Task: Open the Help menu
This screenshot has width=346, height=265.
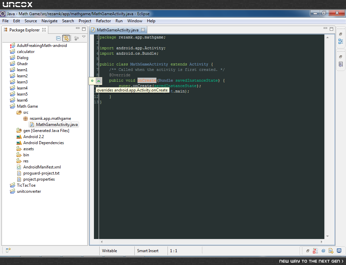Action: point(151,21)
